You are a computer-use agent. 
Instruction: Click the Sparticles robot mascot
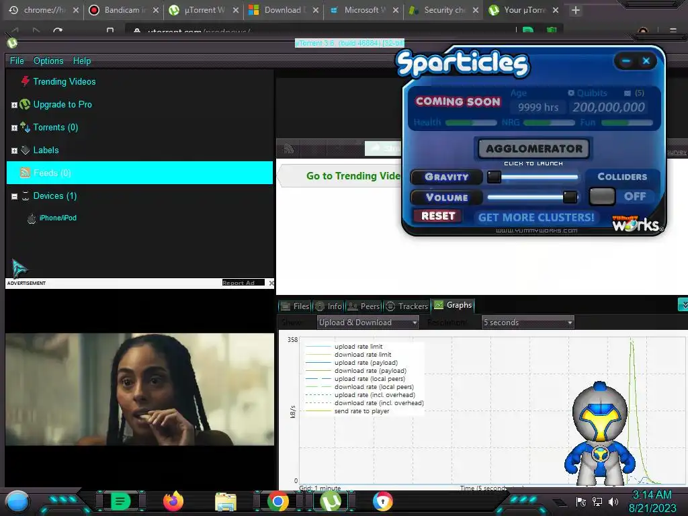600,433
